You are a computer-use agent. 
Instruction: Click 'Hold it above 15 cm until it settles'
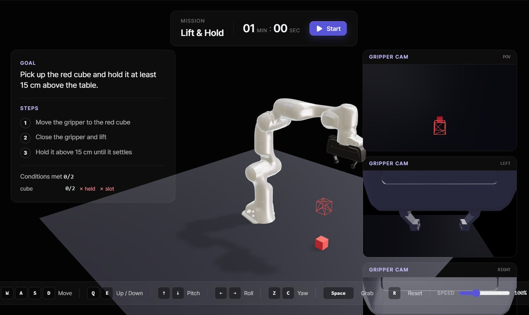84,152
